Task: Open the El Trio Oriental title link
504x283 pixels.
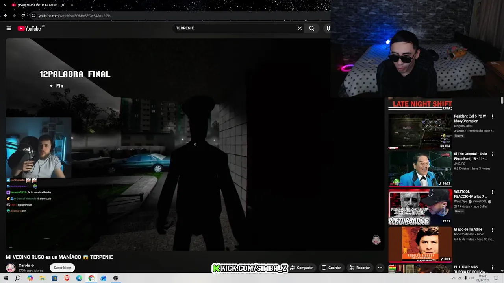Action: tap(471, 156)
